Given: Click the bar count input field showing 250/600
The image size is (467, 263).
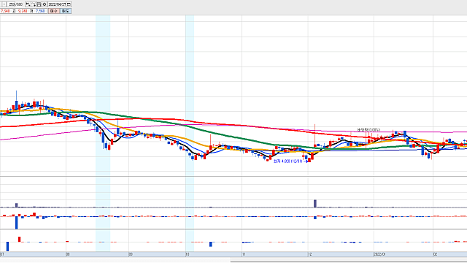Looking at the screenshot, I should [x=15, y=4].
